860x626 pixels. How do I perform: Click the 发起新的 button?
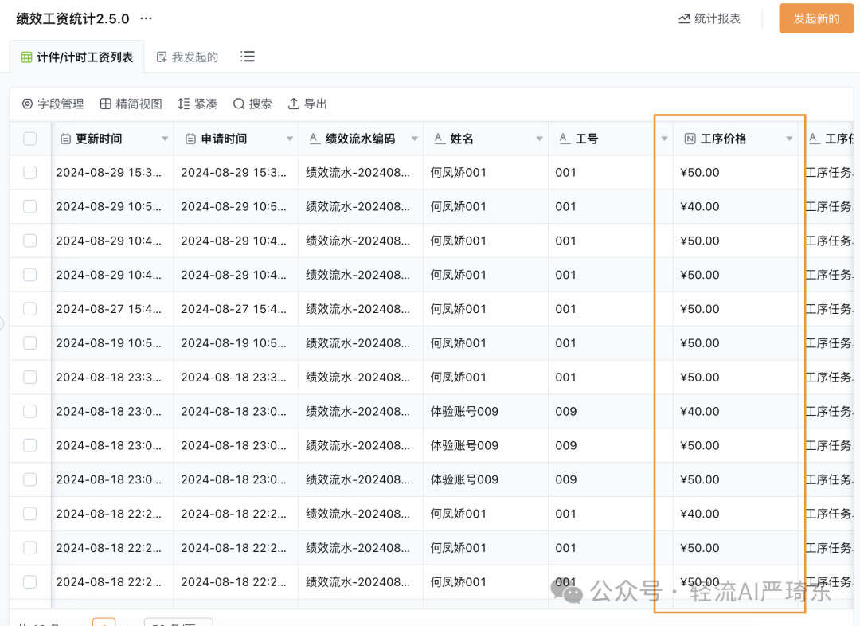pos(816,18)
